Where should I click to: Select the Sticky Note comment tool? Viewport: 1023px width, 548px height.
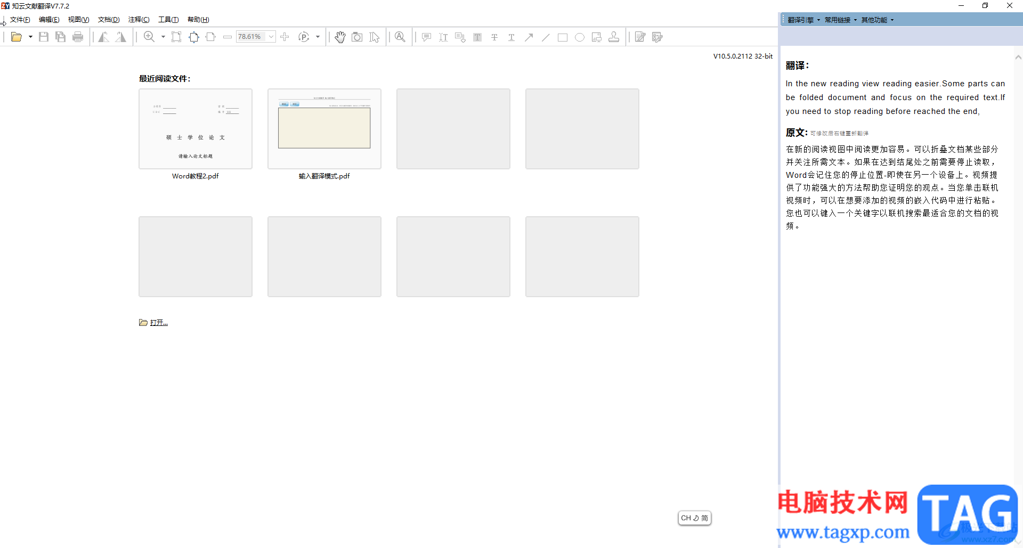[x=426, y=37]
